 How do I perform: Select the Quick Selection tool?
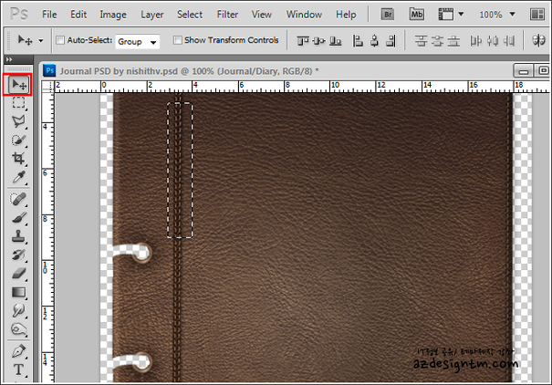pos(18,140)
